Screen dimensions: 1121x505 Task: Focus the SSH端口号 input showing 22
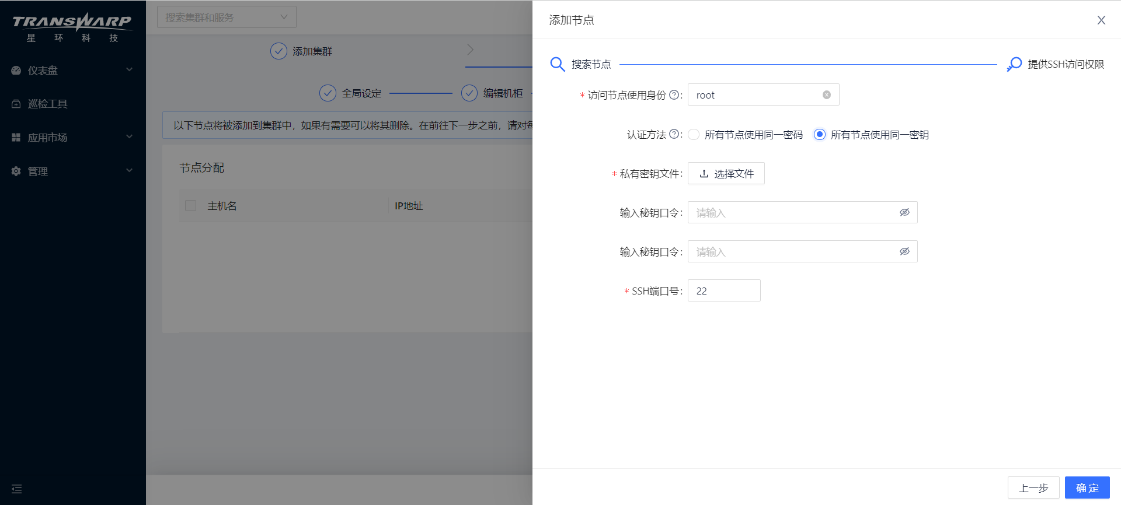tap(724, 290)
